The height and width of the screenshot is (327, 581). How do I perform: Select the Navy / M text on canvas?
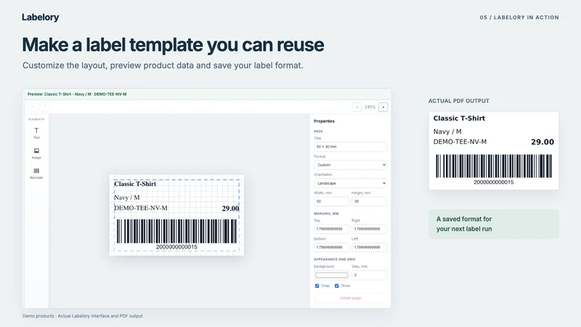[126, 198]
